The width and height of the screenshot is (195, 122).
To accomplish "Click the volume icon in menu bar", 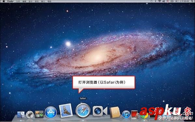I will coord(164,1).
